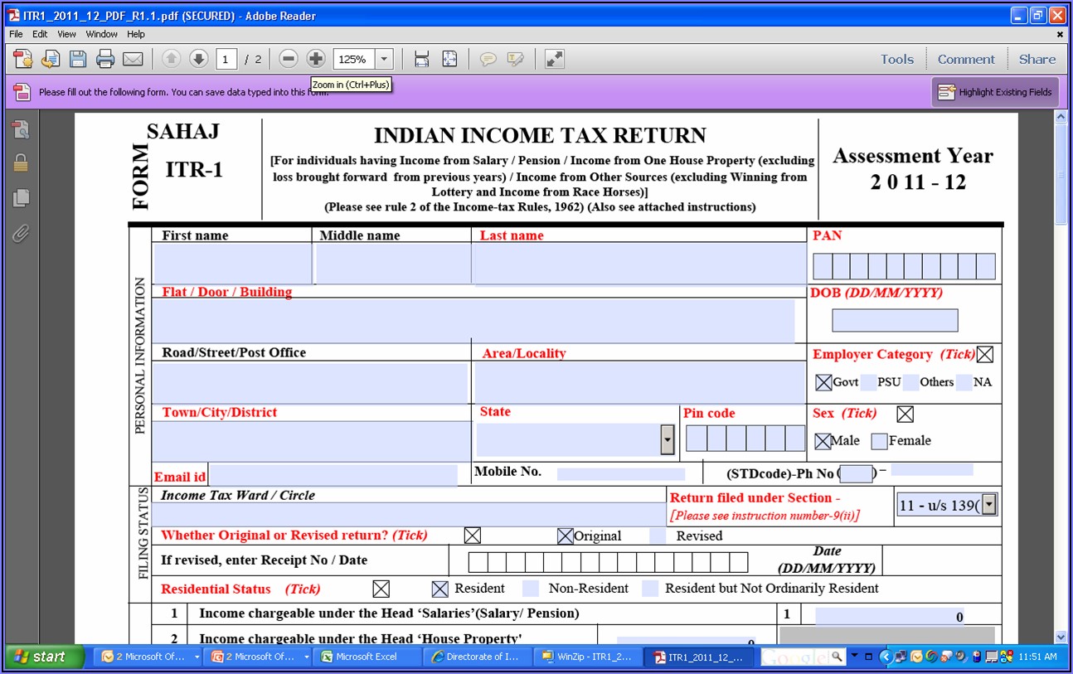1073x674 pixels.
Task: Click the Print icon in toolbar
Action: tap(105, 59)
